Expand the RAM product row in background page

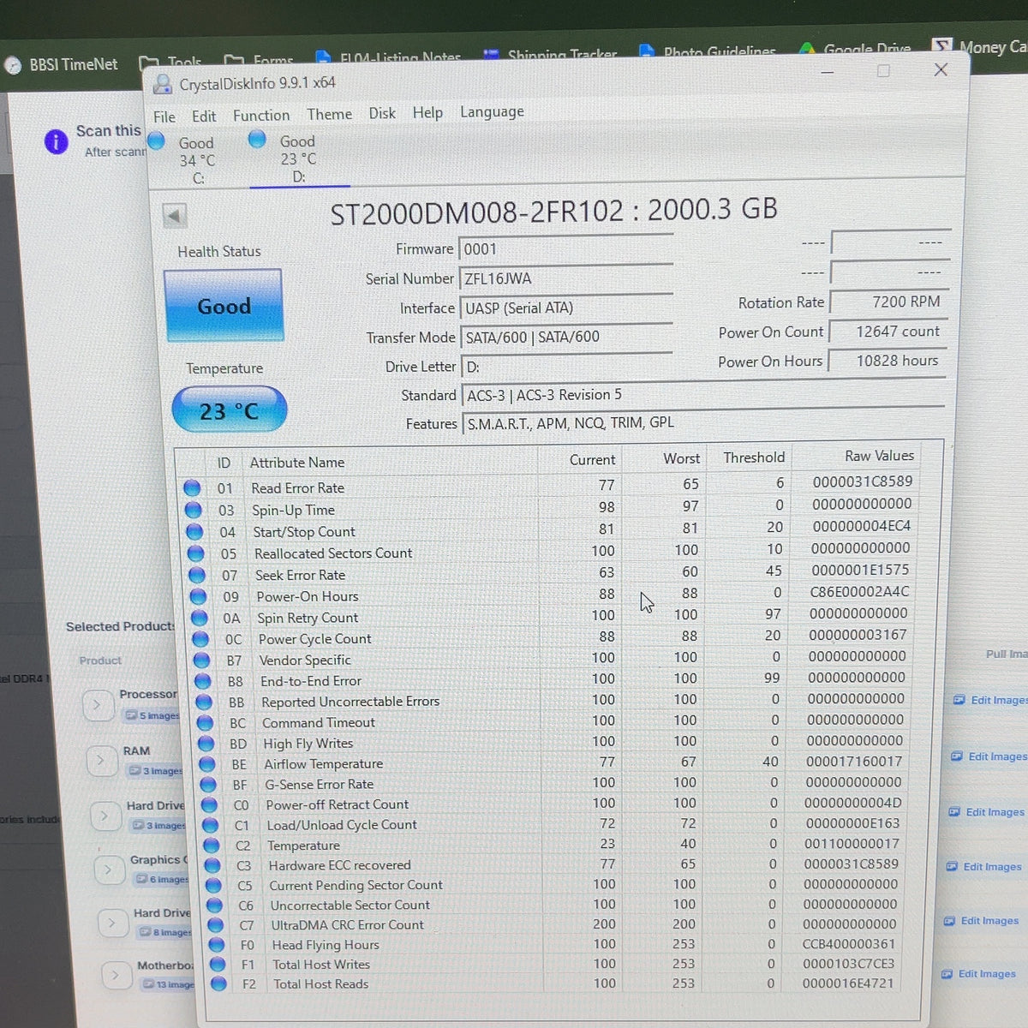point(100,761)
